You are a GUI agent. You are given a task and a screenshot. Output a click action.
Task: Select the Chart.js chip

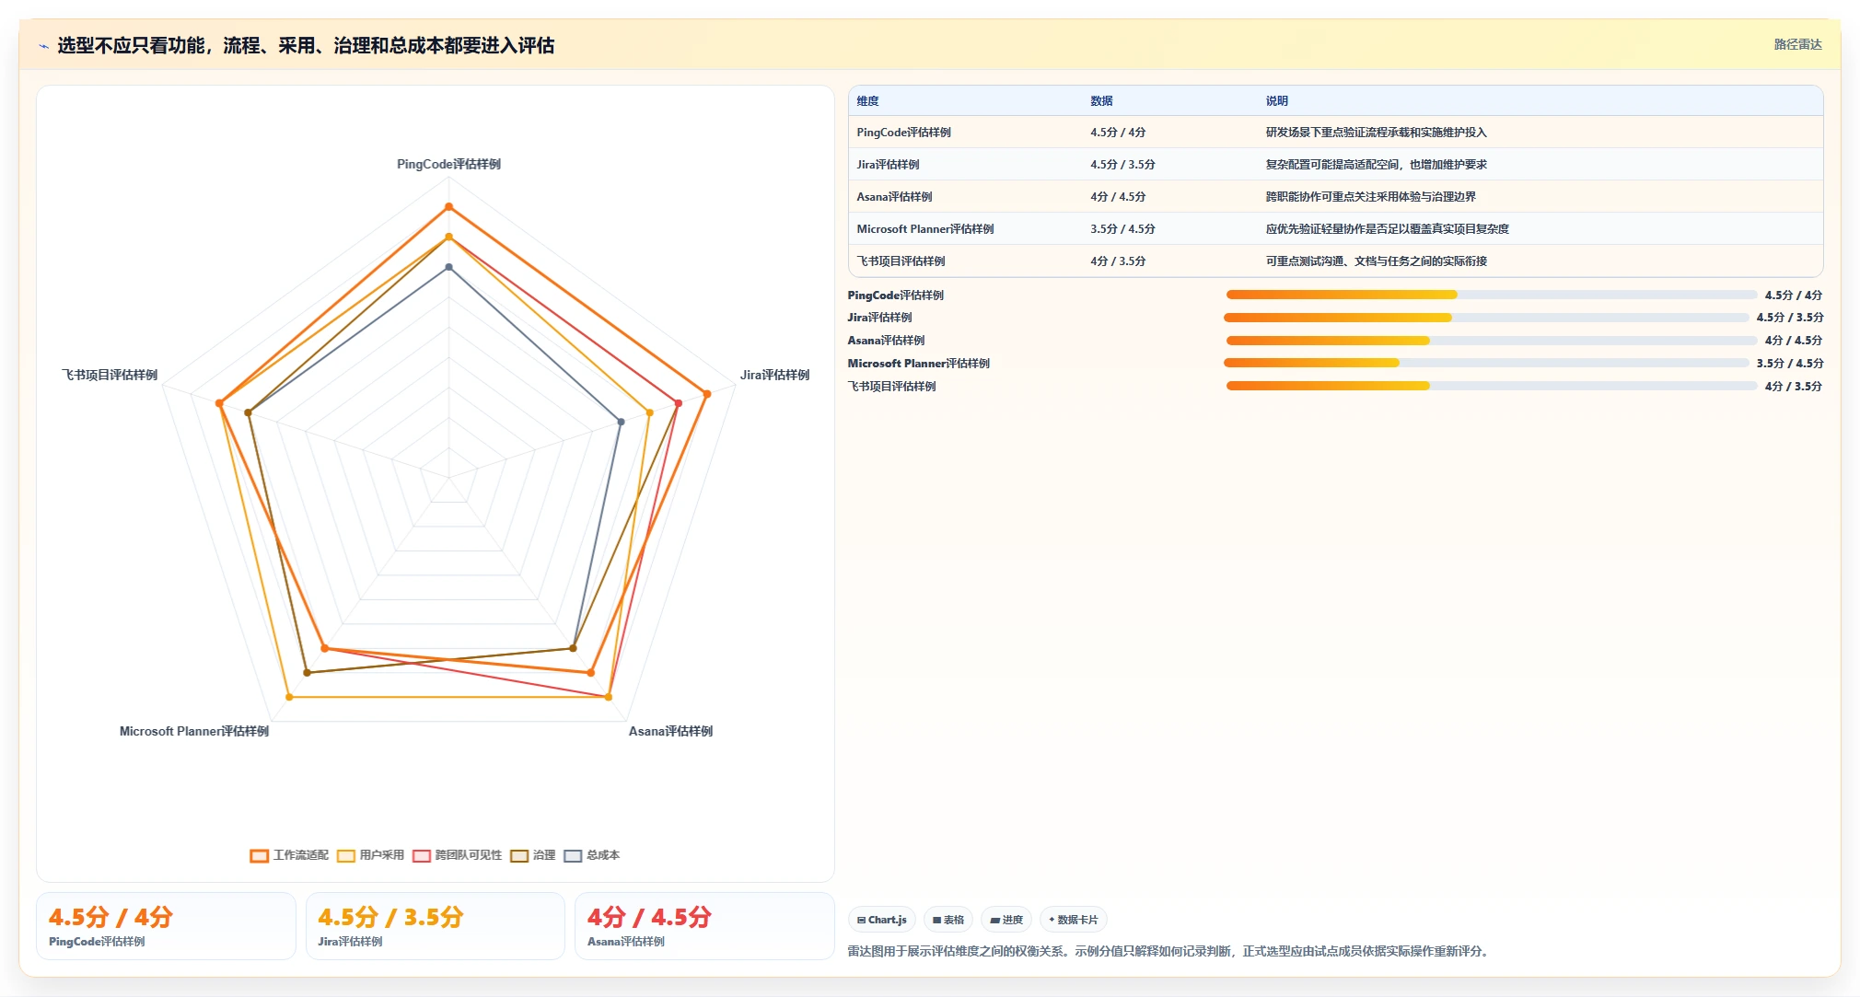(x=881, y=920)
